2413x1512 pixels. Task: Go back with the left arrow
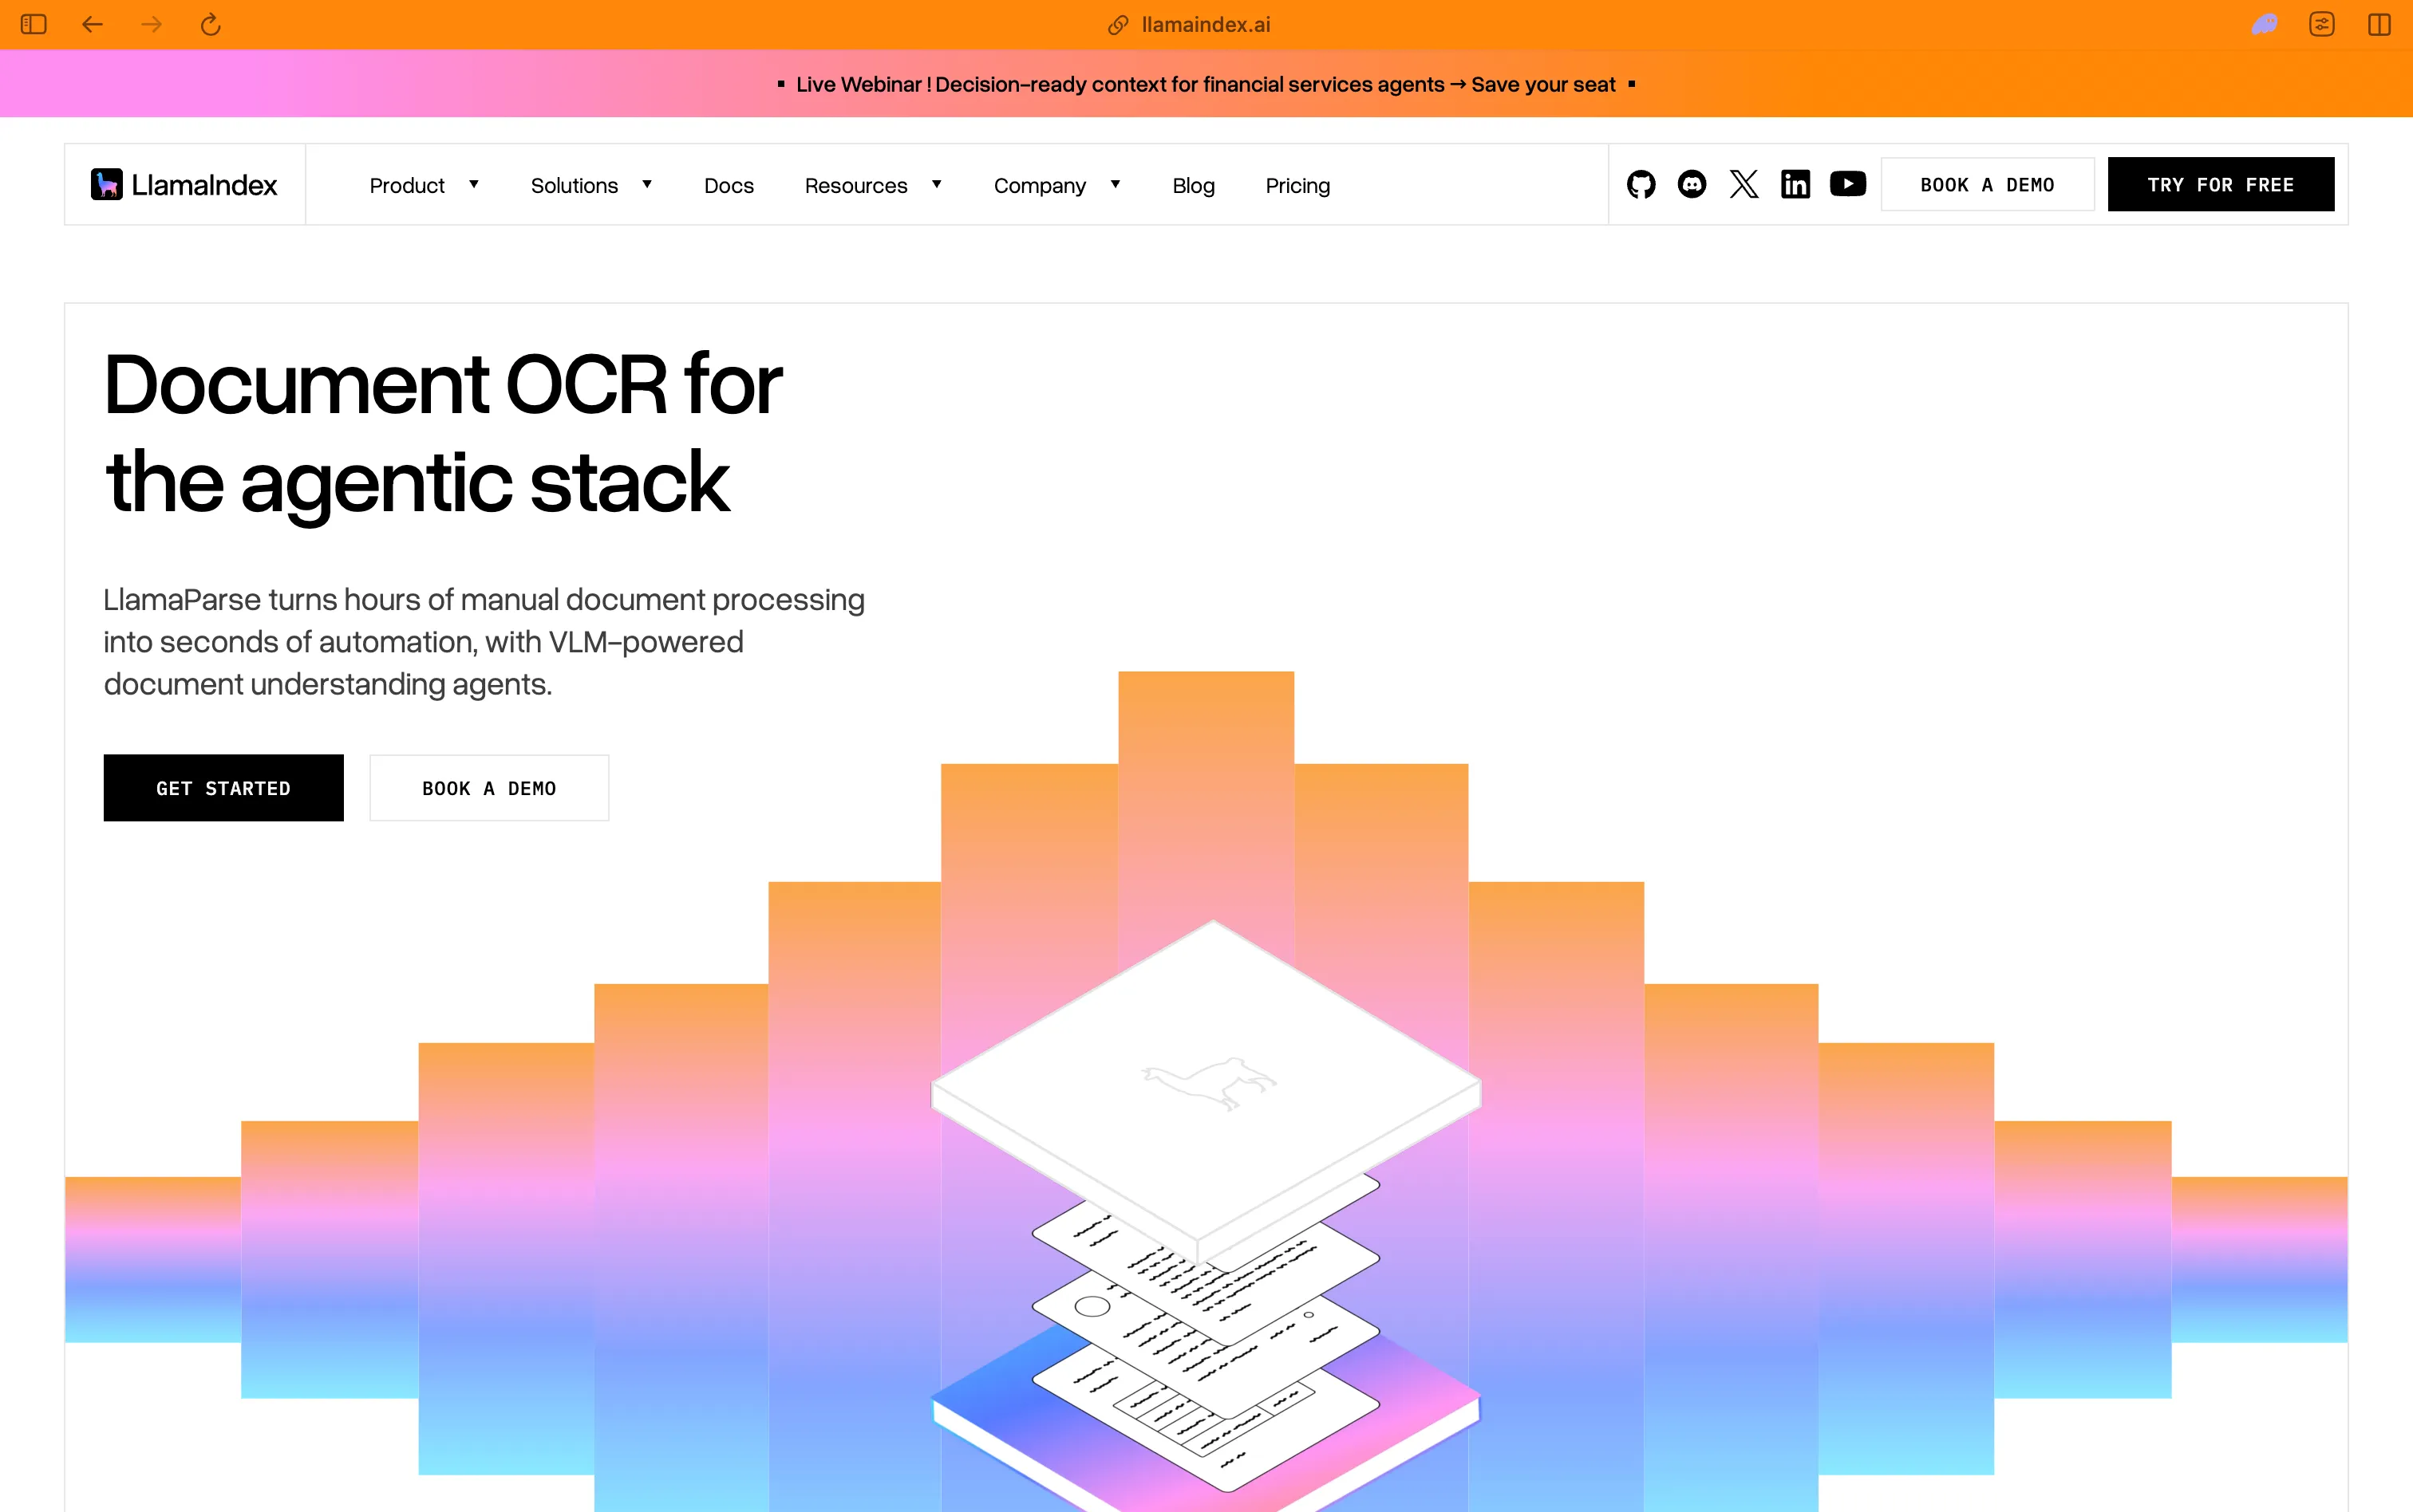pyautogui.click(x=92, y=24)
